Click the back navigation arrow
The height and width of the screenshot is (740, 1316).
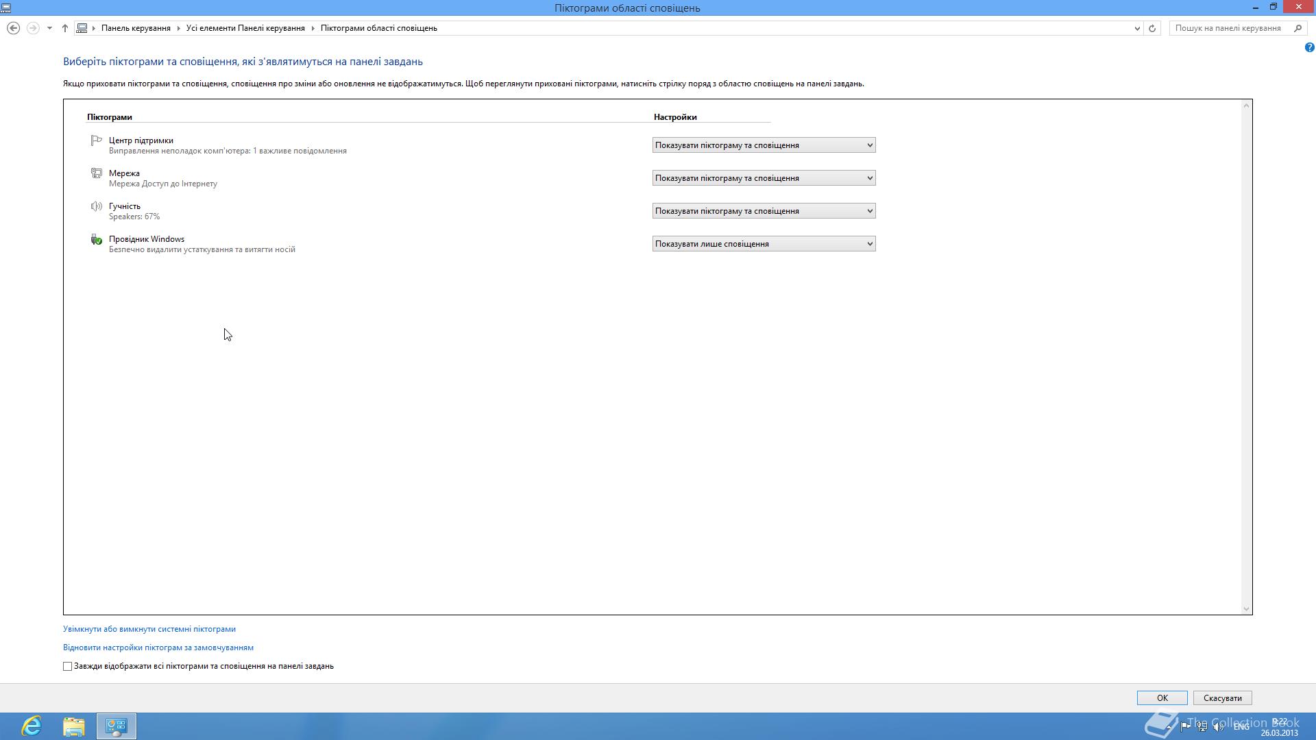13,28
